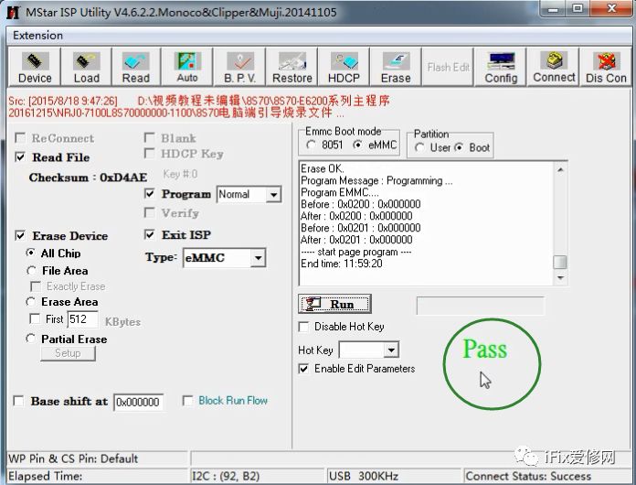Open the Type eMMC dropdown
Image resolution: width=636 pixels, height=485 pixels.
pyautogui.click(x=258, y=258)
